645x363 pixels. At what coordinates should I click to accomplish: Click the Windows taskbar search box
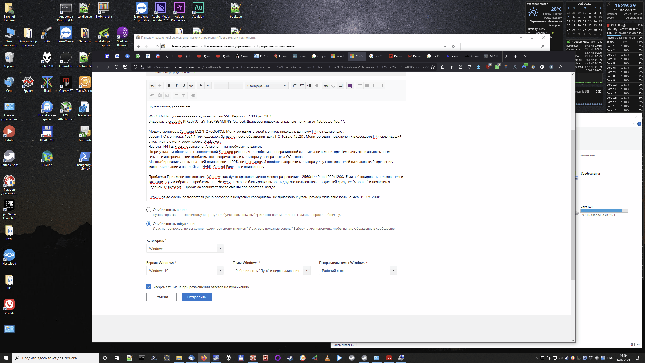(55, 358)
